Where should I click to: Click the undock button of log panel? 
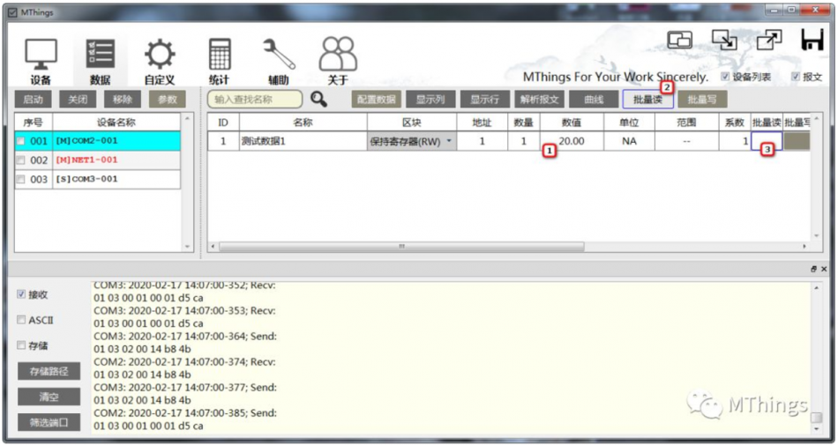pyautogui.click(x=813, y=270)
